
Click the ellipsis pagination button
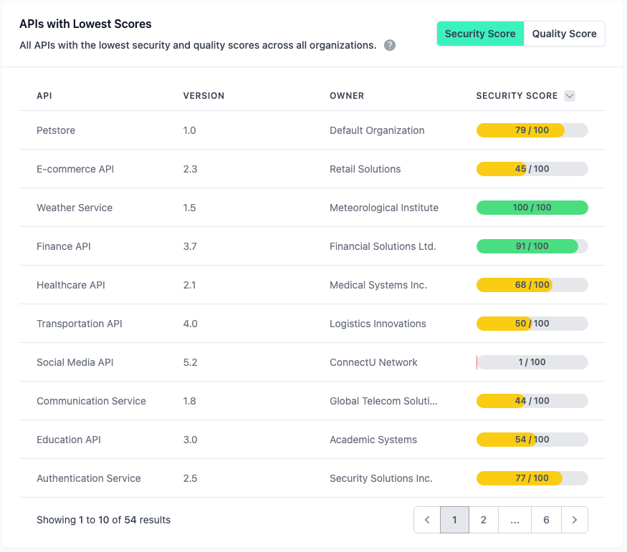point(514,519)
